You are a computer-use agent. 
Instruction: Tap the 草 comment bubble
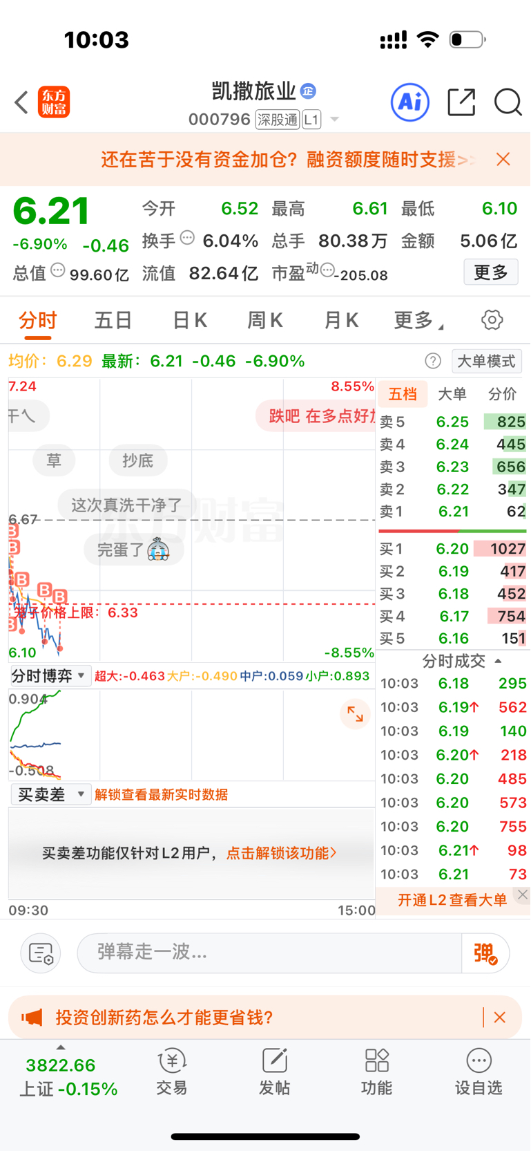(54, 461)
